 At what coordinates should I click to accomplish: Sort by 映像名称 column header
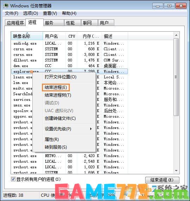coord(27,36)
